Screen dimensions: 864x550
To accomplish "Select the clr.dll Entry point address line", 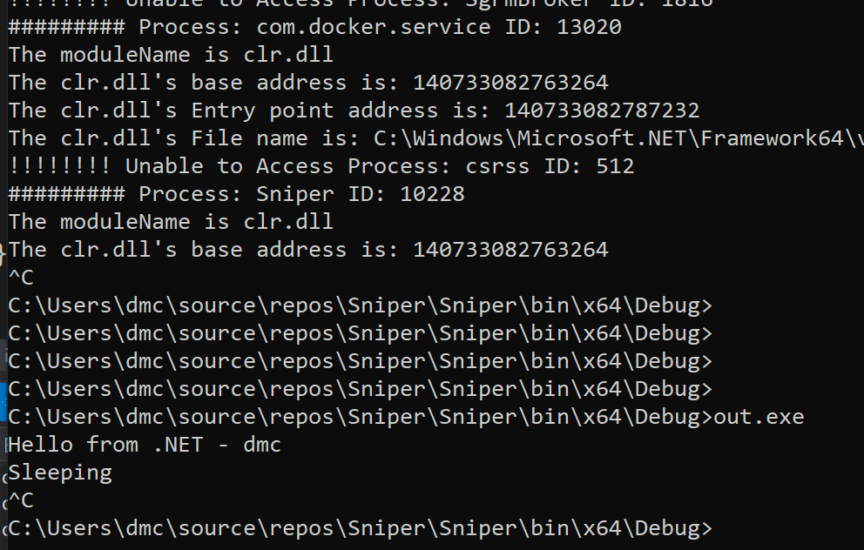I will (354, 111).
